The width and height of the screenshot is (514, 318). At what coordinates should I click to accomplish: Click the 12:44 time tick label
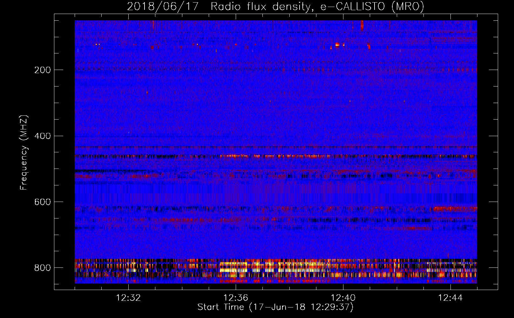pyautogui.click(x=450, y=298)
